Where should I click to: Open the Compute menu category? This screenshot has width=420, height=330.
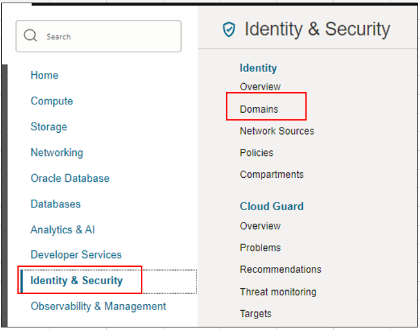click(x=52, y=101)
